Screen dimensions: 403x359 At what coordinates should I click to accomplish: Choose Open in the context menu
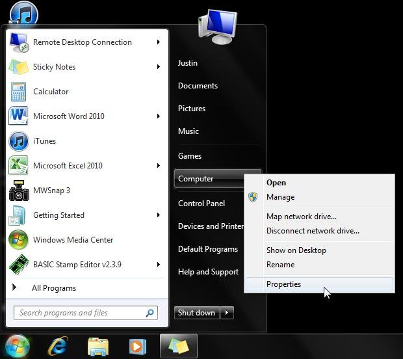pyautogui.click(x=319, y=183)
